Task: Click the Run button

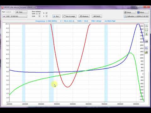Action: pos(56,16)
